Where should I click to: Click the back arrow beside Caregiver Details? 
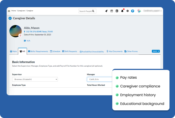(x=10, y=18)
